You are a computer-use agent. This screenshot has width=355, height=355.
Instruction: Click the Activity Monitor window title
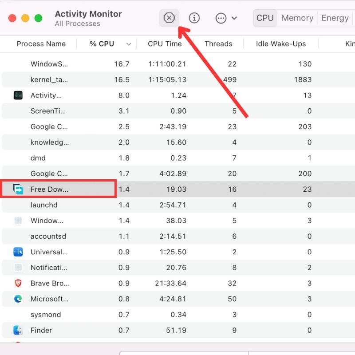coord(88,14)
